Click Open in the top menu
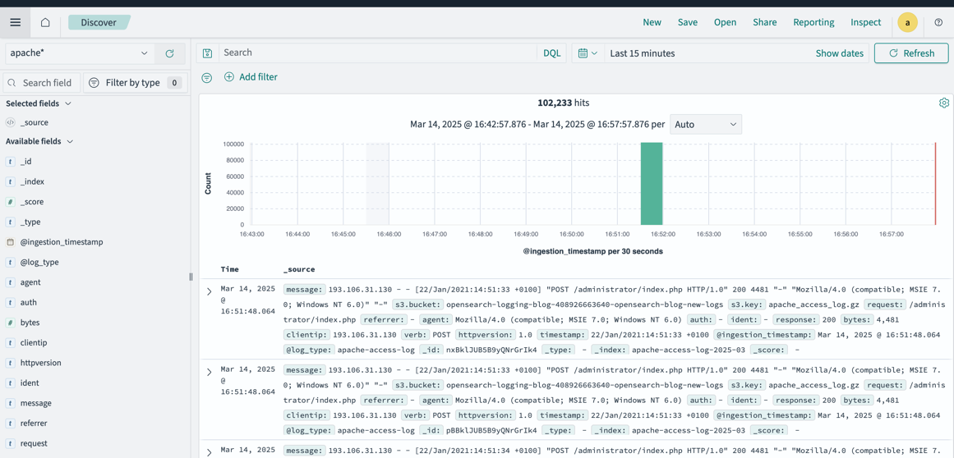Screen dimensions: 954x458 tap(725, 22)
